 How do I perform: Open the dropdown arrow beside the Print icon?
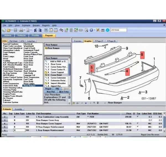pyautogui.click(x=24, y=30)
